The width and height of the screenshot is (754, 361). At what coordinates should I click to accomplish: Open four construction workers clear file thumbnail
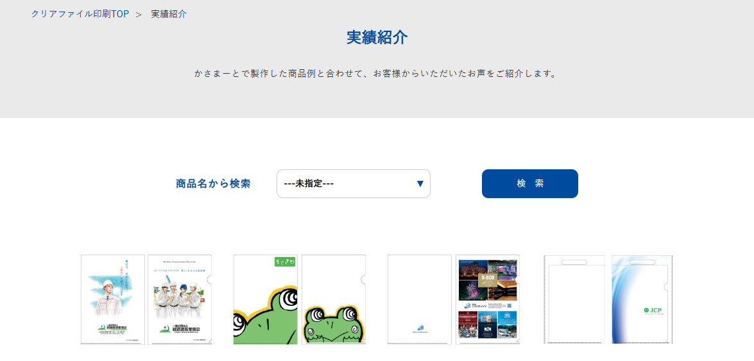(180, 299)
